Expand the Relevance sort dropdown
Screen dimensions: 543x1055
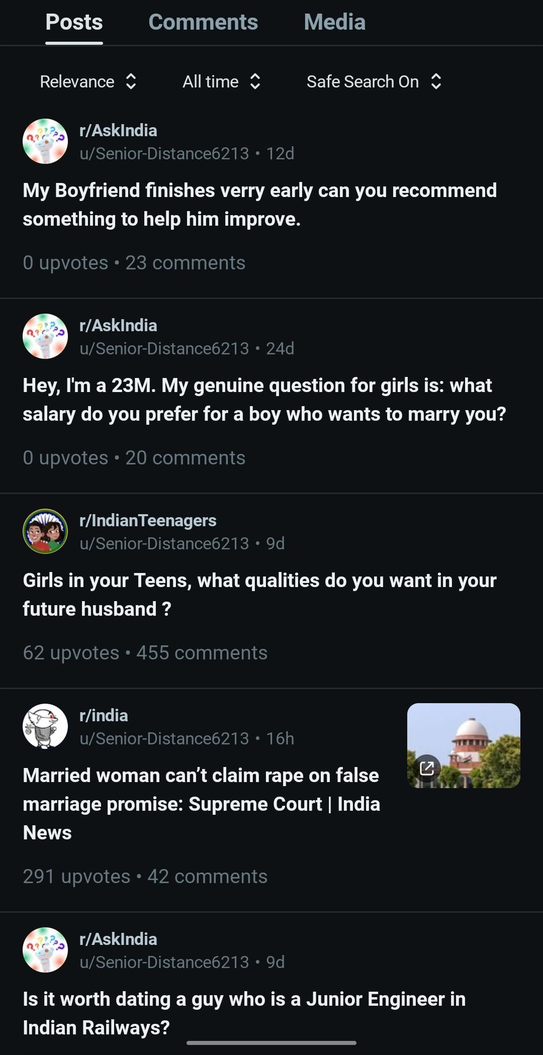click(88, 81)
